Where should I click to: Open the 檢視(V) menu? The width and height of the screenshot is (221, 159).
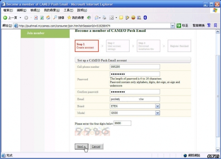coord(35,10)
